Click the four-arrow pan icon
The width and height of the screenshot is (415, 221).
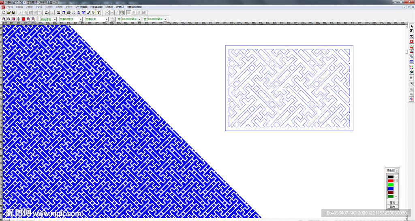[19, 19]
